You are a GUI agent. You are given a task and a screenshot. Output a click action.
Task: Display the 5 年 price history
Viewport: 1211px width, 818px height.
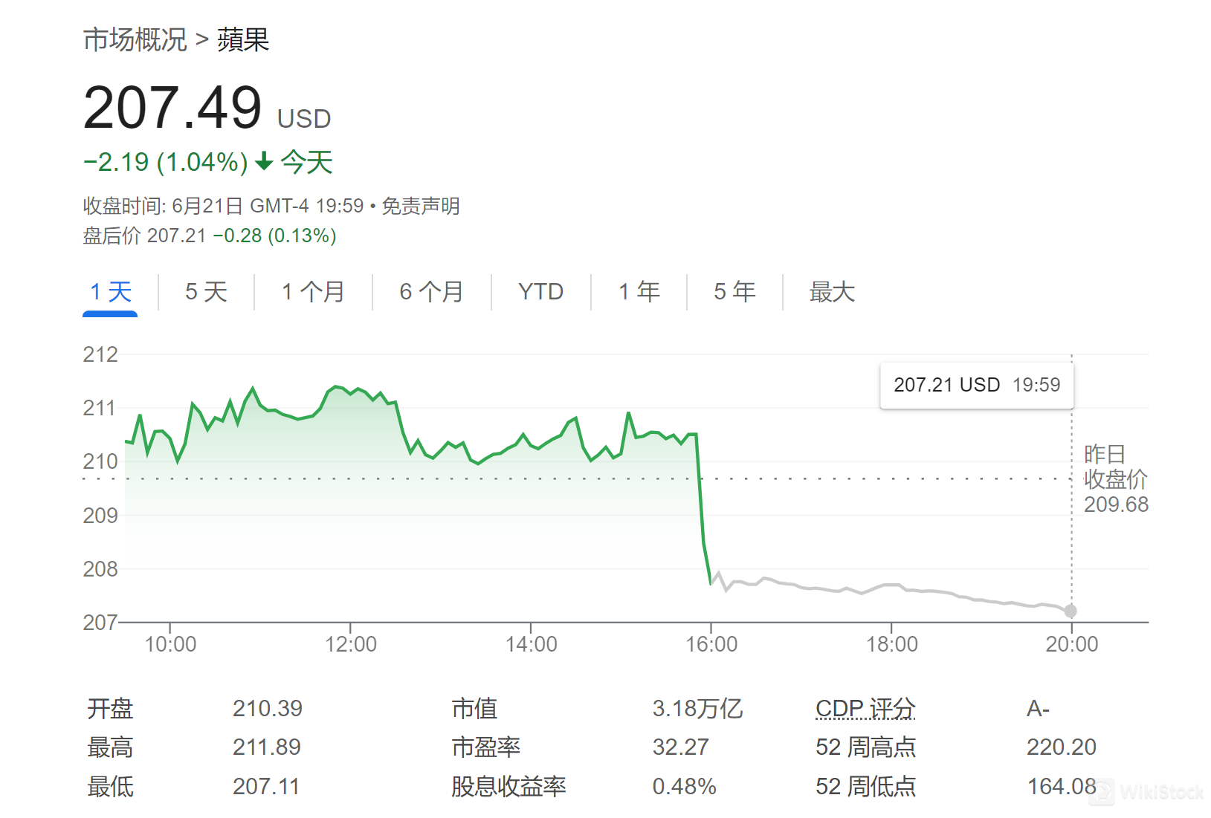(x=734, y=292)
